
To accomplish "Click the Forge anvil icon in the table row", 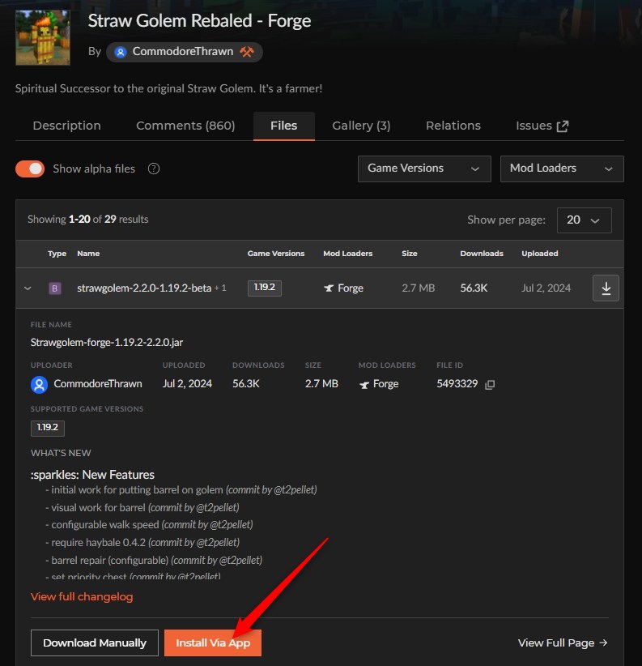I will (329, 288).
